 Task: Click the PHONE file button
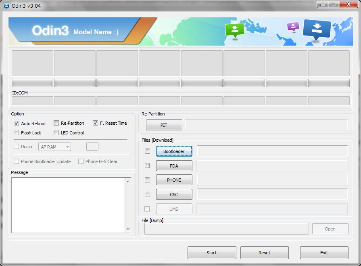click(x=174, y=180)
